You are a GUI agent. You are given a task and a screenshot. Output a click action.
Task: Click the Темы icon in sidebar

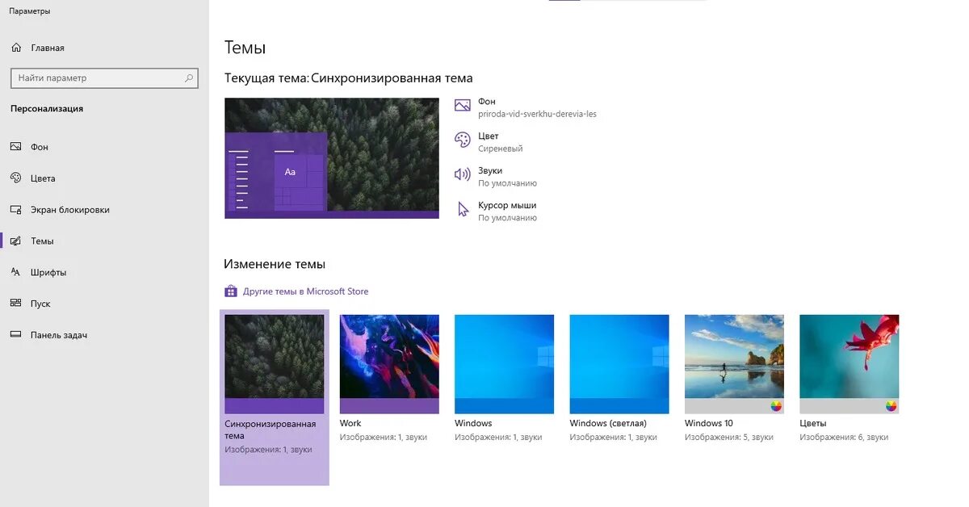[15, 241]
